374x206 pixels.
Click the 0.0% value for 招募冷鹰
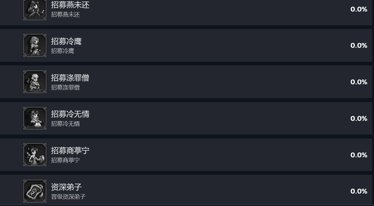(x=358, y=46)
